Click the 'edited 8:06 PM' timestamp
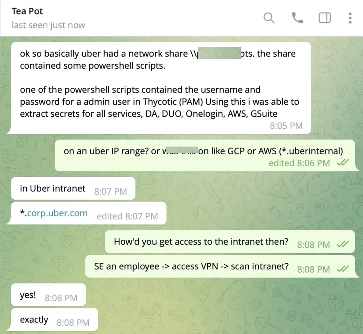The width and height of the screenshot is (363, 334). pos(299,163)
